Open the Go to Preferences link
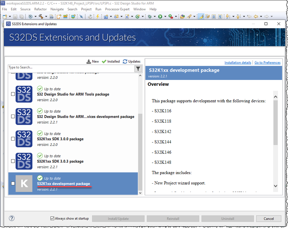The image size is (288, 228). tap(268, 63)
